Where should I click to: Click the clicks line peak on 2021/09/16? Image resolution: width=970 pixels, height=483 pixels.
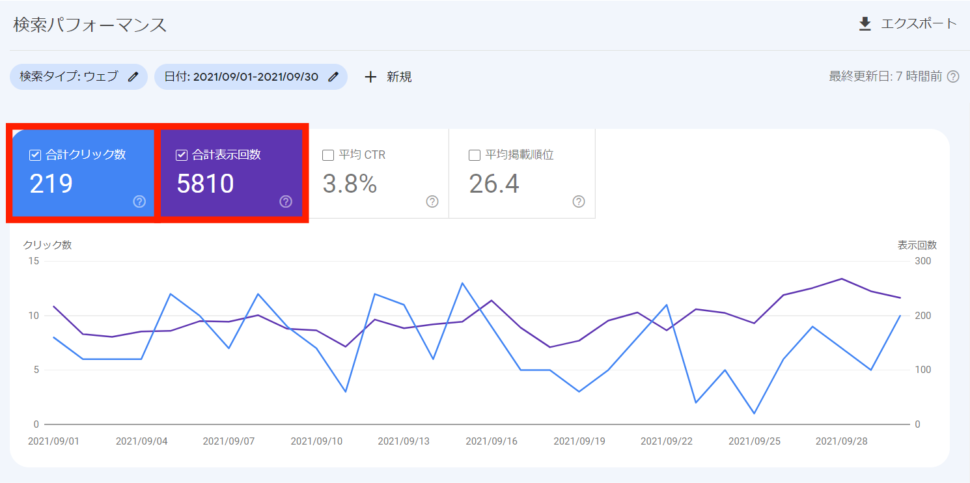[462, 283]
